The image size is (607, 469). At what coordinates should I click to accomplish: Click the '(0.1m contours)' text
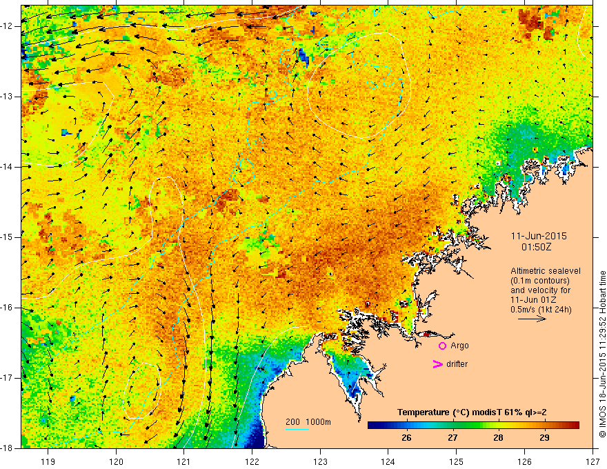coord(540,281)
